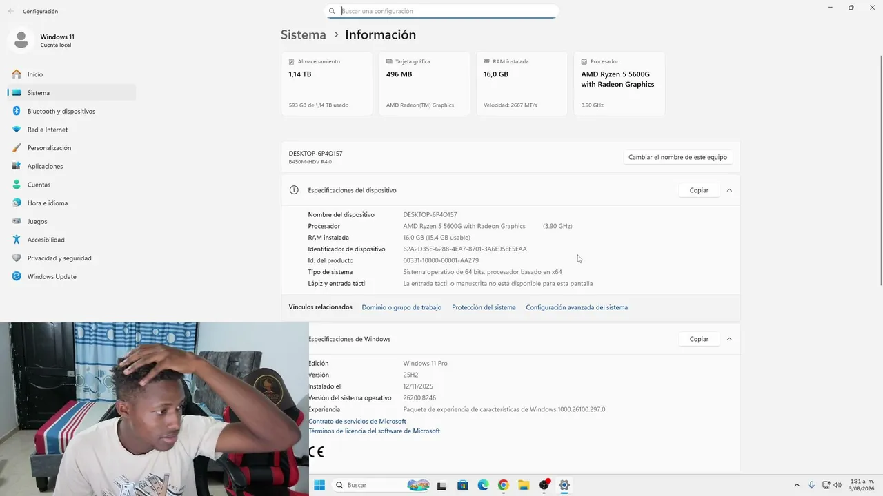
Task: Navigate to Sistema breadcrumb
Action: click(303, 34)
